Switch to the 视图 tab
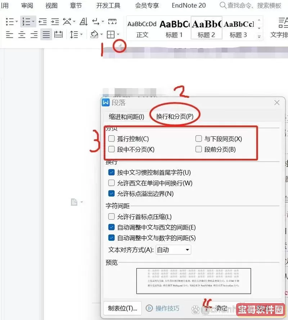The image size is (288, 320). pyautogui.click(x=51, y=5)
